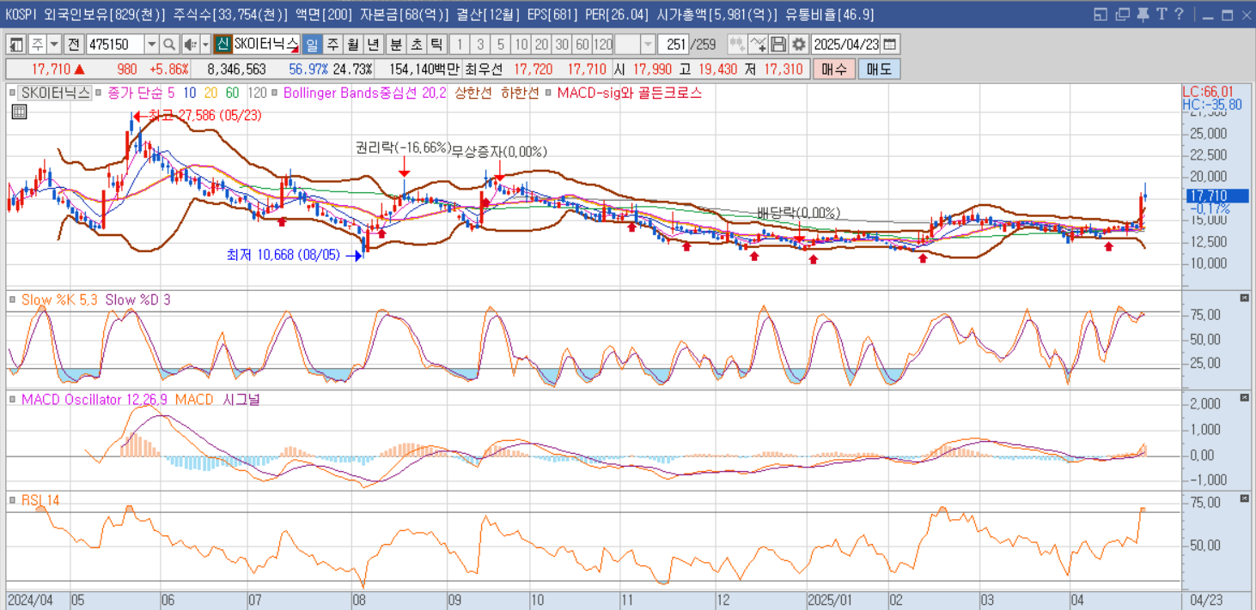This screenshot has width=1256, height=610.
Task: Click the SK이터닉스 stock name field
Action: click(265, 45)
